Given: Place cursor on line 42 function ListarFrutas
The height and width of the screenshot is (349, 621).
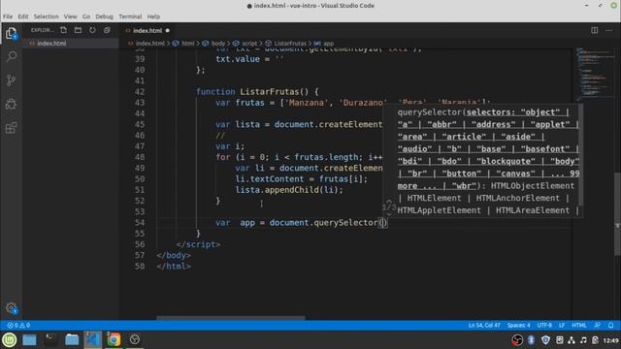Looking at the screenshot, I should (x=257, y=92).
